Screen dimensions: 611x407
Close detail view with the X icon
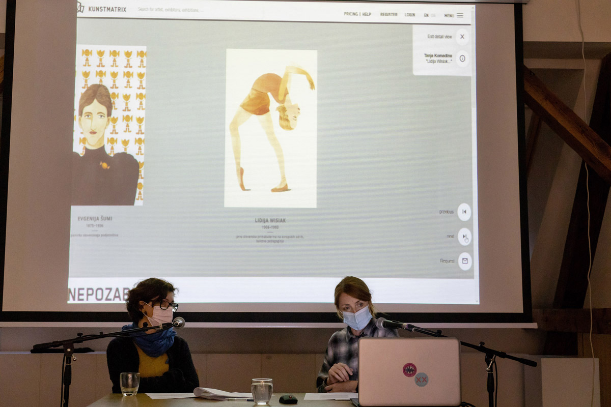(x=462, y=37)
